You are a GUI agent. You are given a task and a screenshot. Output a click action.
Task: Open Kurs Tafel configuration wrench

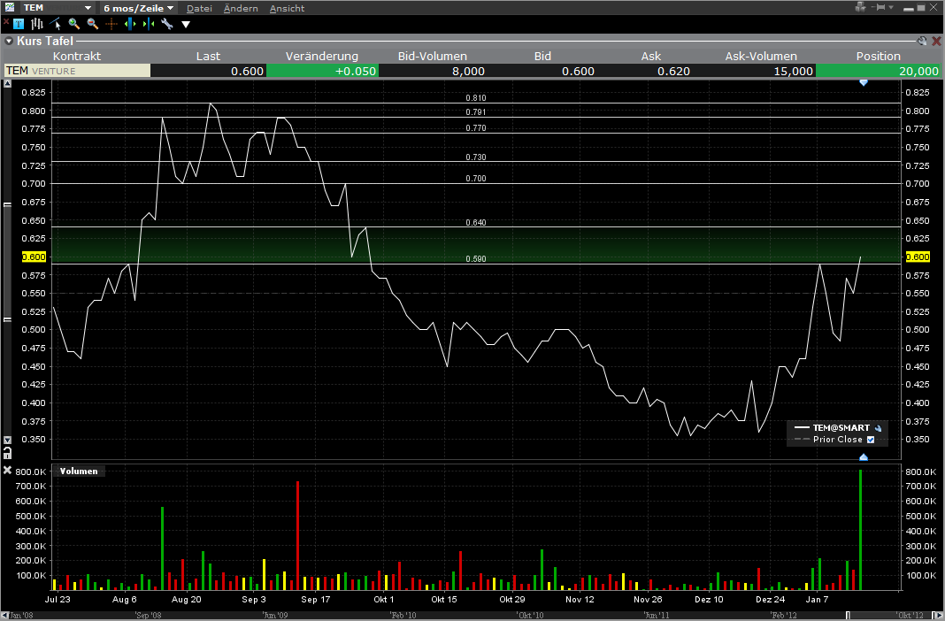[x=921, y=41]
